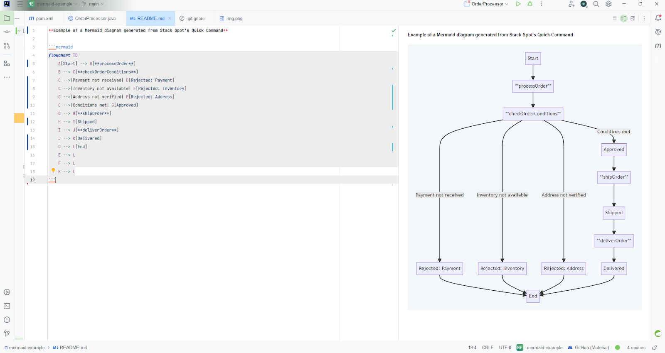Viewport: 665px width, 353px height.
Task: Click the Start node in the diagram preview
Action: pyautogui.click(x=533, y=59)
